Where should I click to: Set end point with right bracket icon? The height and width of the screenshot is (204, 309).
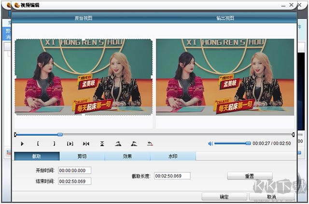click(x=54, y=143)
